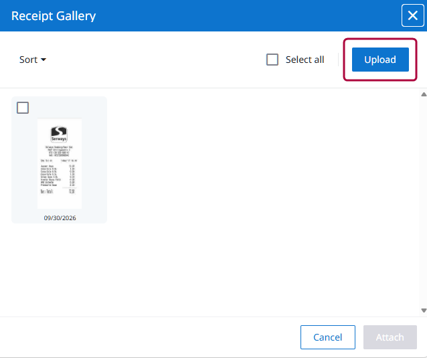Click the Sort caret arrow
427x358 pixels.
click(44, 60)
